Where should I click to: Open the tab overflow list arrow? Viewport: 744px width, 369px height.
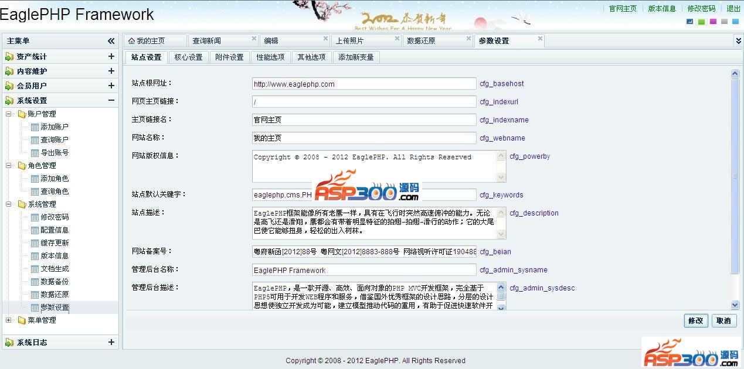tap(738, 41)
